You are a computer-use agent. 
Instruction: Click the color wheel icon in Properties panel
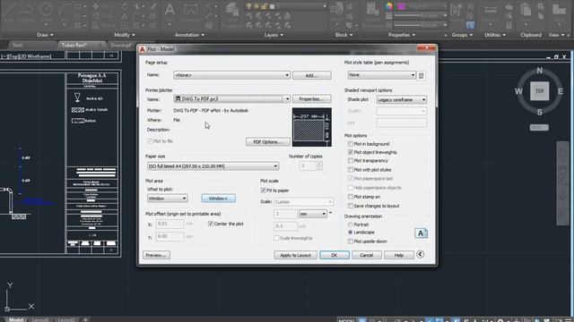388,6
